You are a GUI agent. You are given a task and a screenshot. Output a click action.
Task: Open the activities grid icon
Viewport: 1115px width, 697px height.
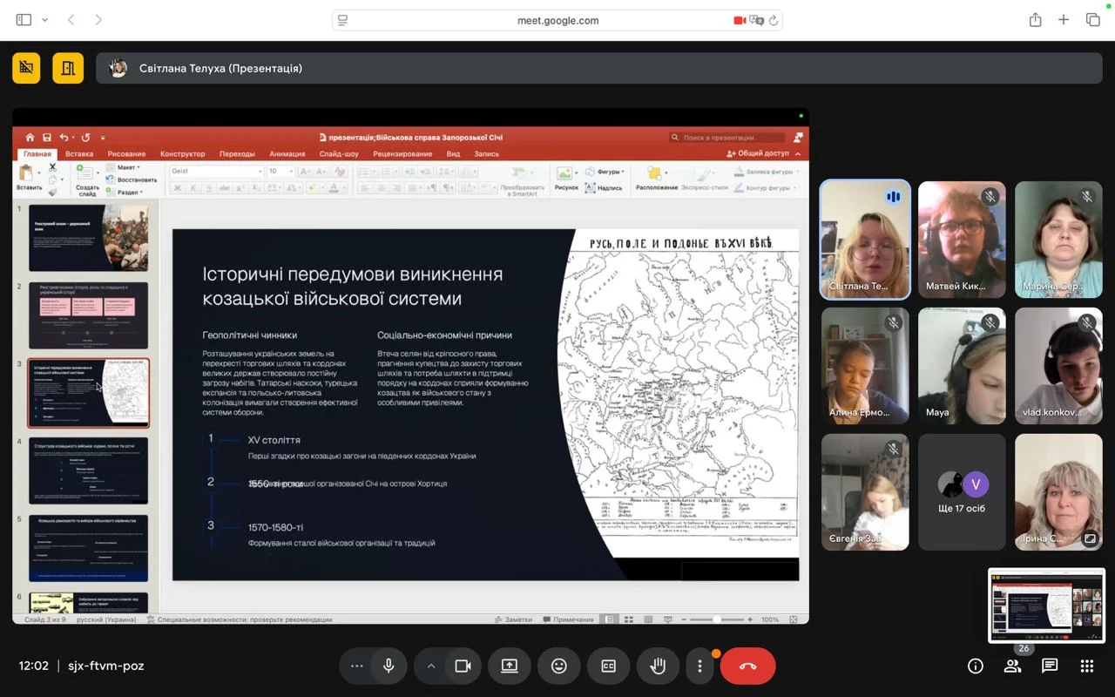tap(1086, 666)
